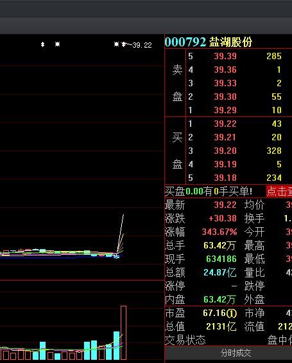Click buy level 3 volume 328
The image size is (292, 363).
point(274,151)
